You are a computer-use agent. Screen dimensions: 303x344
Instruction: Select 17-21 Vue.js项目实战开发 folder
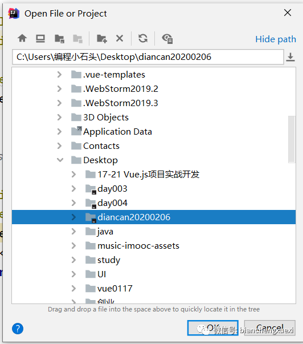[148, 175]
